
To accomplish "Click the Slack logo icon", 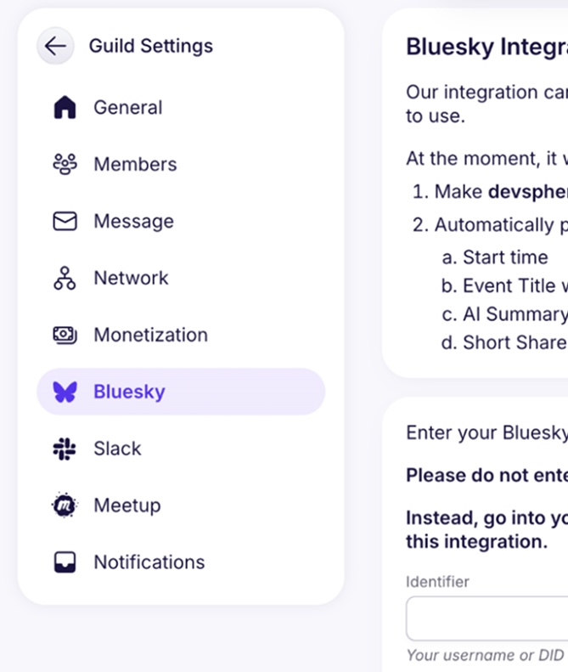I will 65,449.
